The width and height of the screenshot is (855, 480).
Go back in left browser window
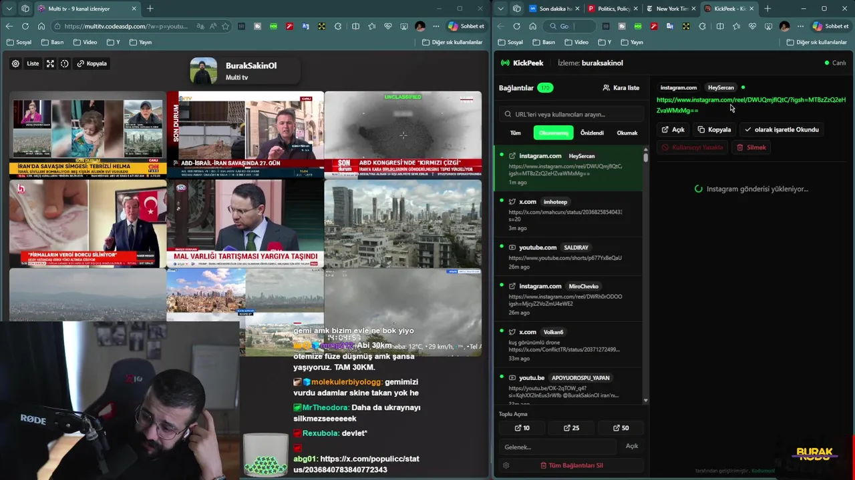click(x=9, y=26)
